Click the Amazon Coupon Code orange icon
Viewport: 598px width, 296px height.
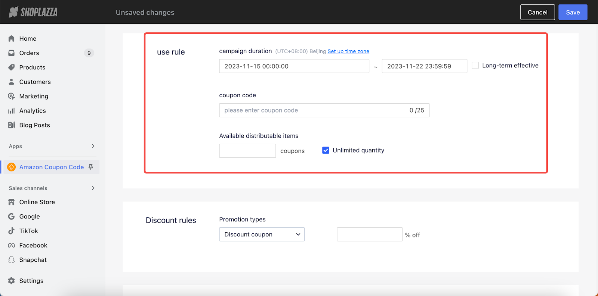click(12, 167)
